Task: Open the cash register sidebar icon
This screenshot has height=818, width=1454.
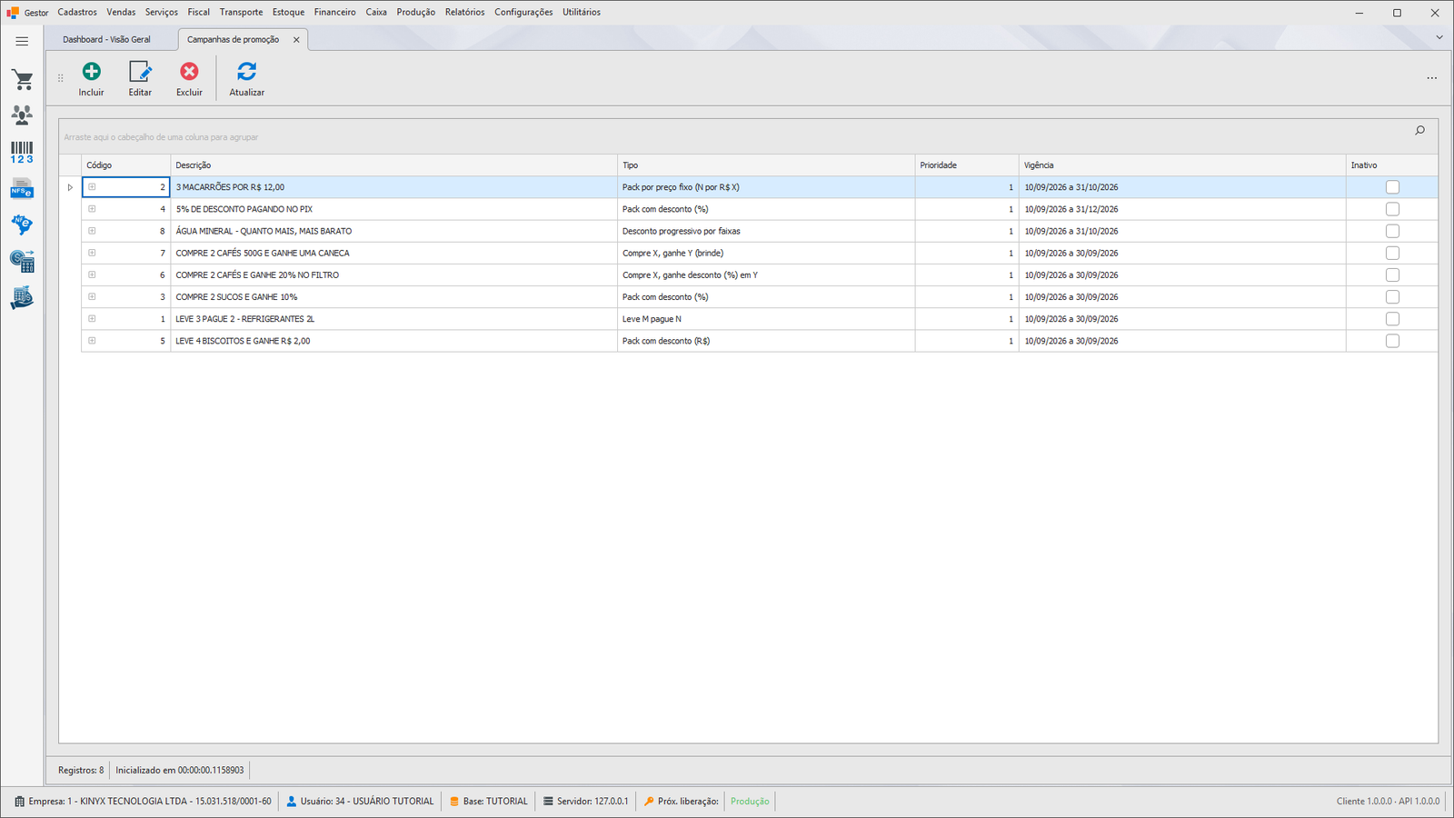Action: [x=22, y=262]
